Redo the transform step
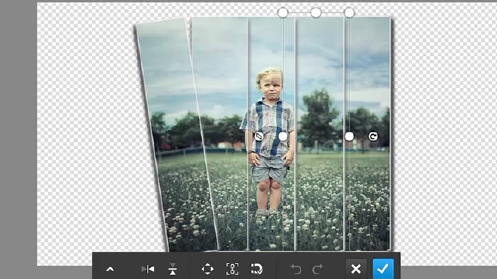The image size is (497, 279). [318, 269]
